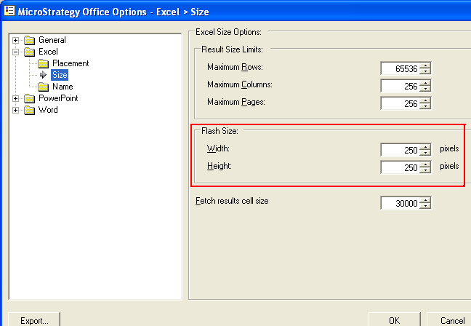This screenshot has height=326, width=471.
Task: Select the PowerPoint tree item
Action: [x=58, y=98]
